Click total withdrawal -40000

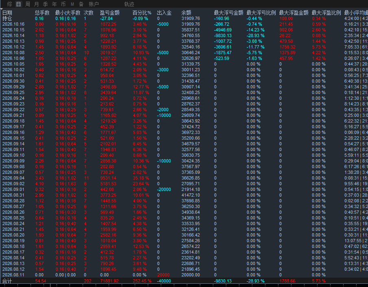(x=164, y=281)
